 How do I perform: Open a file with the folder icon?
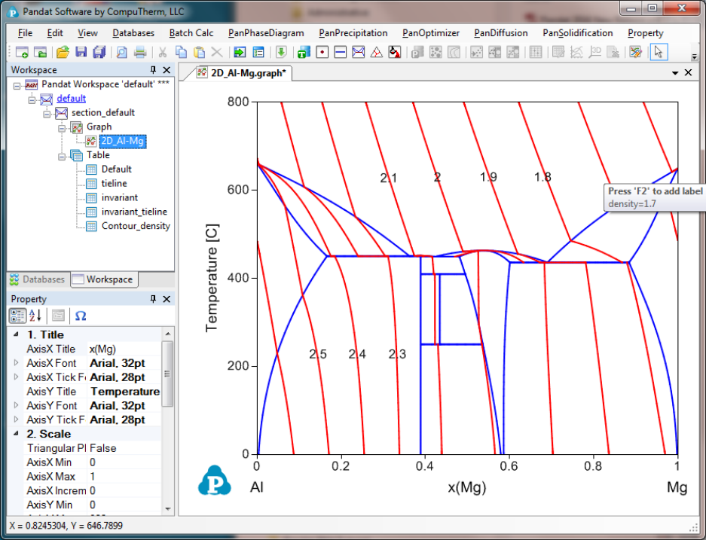pos(63,52)
